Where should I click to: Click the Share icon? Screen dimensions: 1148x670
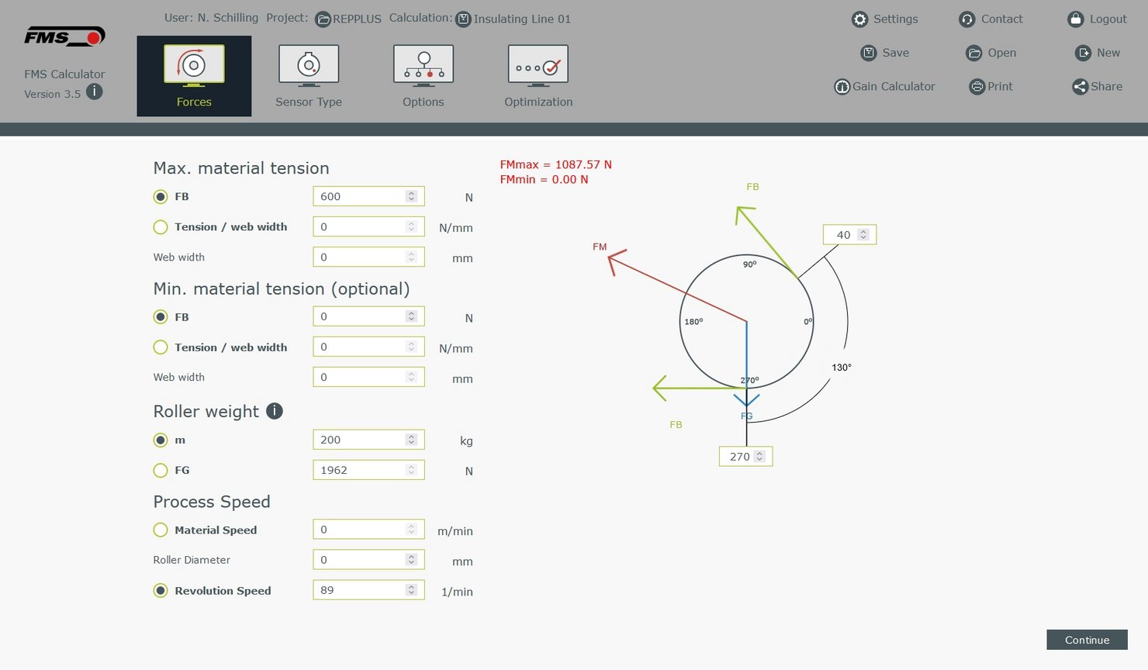tap(1080, 87)
